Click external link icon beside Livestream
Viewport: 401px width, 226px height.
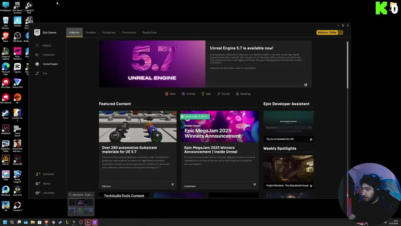(x=255, y=185)
